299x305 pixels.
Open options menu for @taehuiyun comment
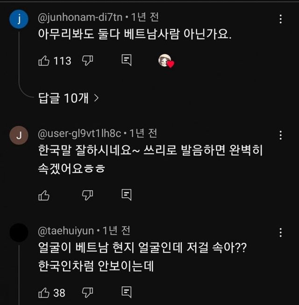pos(280,232)
